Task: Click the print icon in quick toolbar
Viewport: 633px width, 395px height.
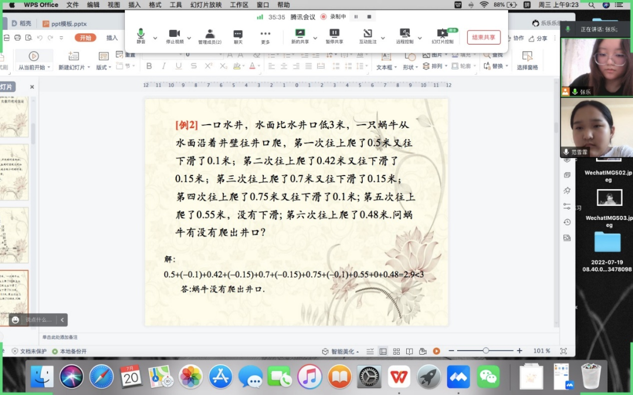Action: [x=18, y=37]
